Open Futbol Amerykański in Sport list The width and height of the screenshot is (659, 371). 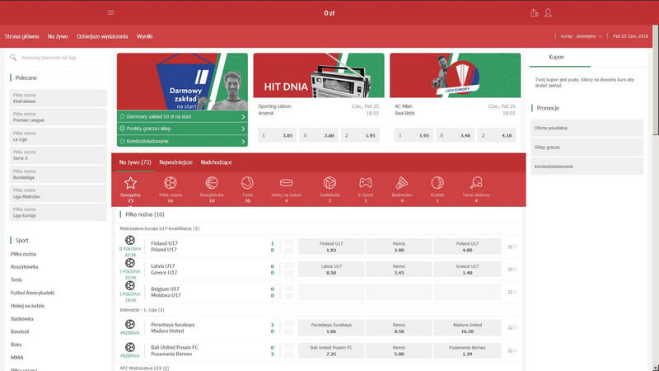point(32,293)
